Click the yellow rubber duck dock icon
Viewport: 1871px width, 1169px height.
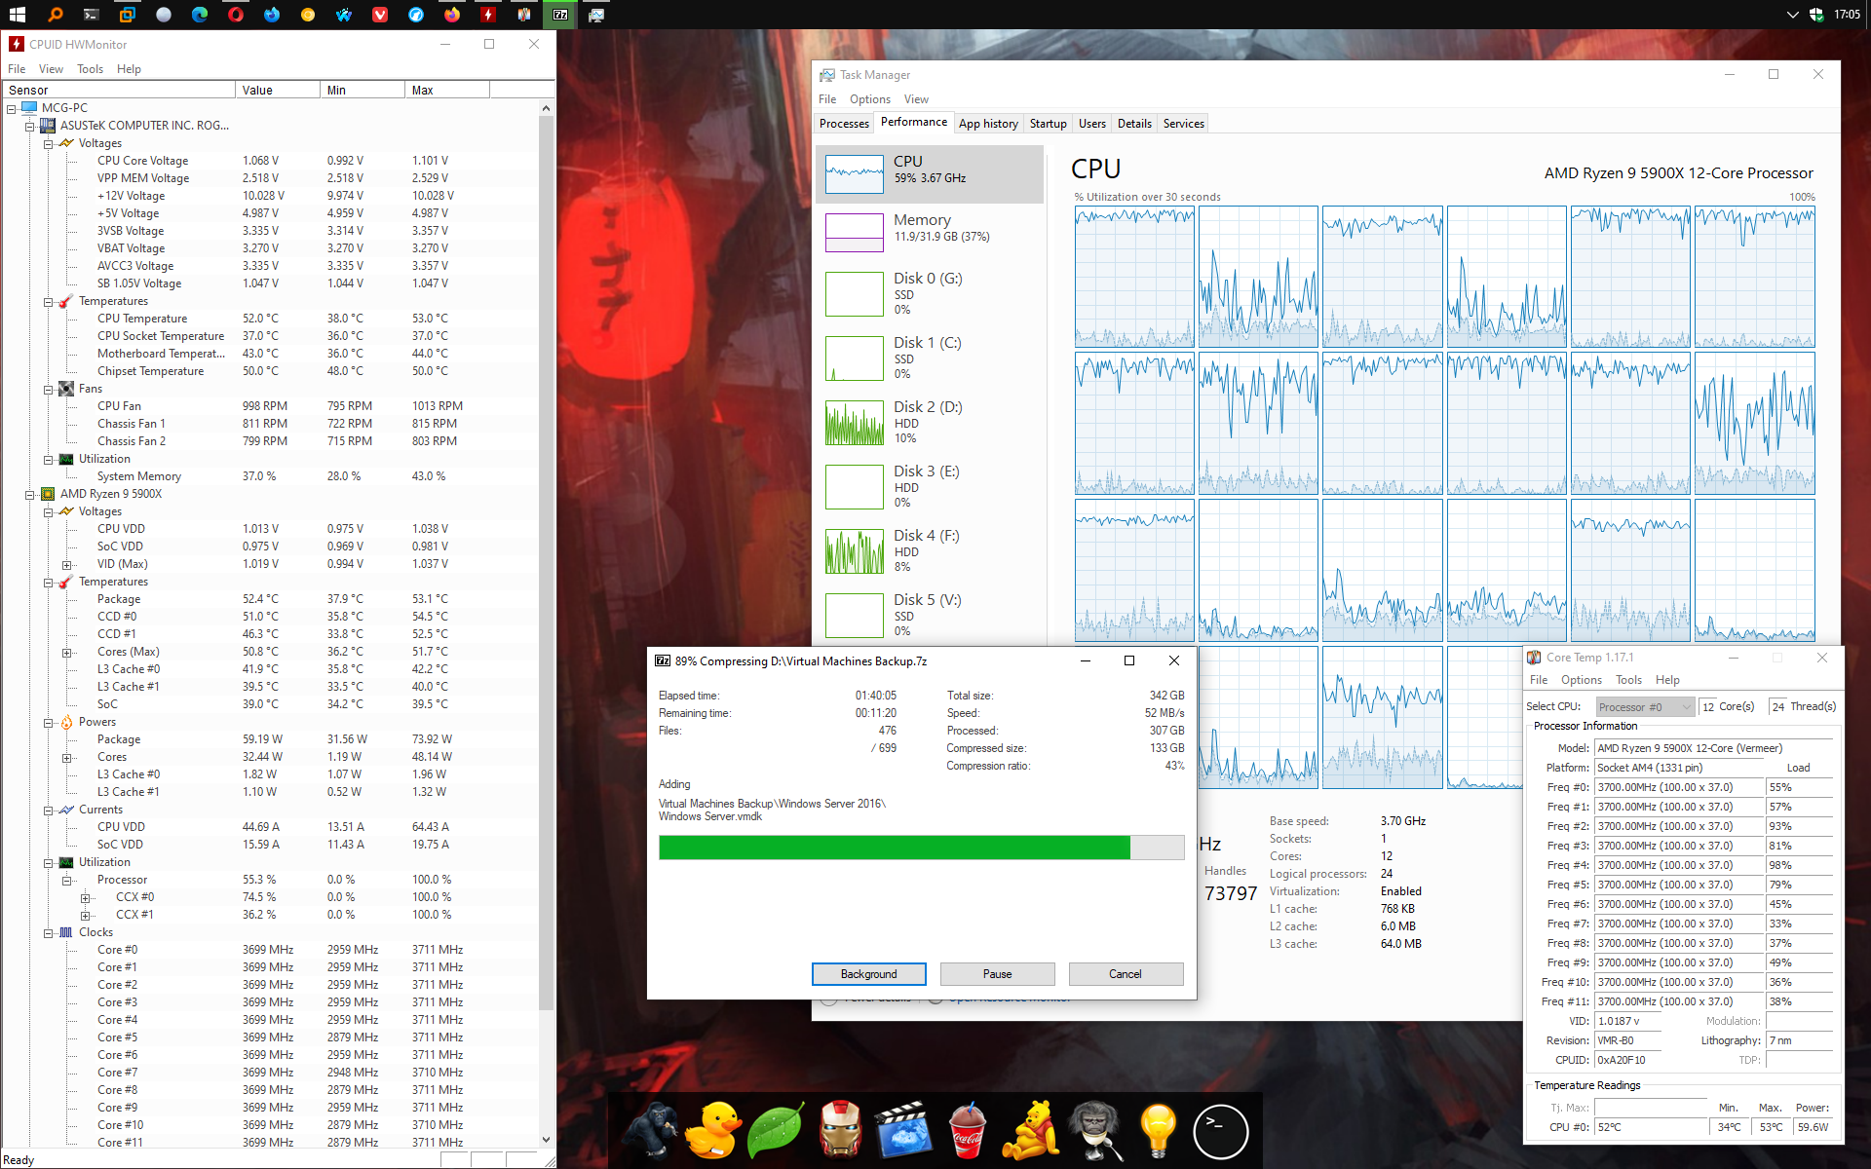tap(712, 1130)
